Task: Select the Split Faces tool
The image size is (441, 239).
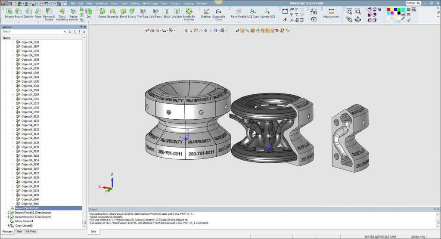Action: 155,13
